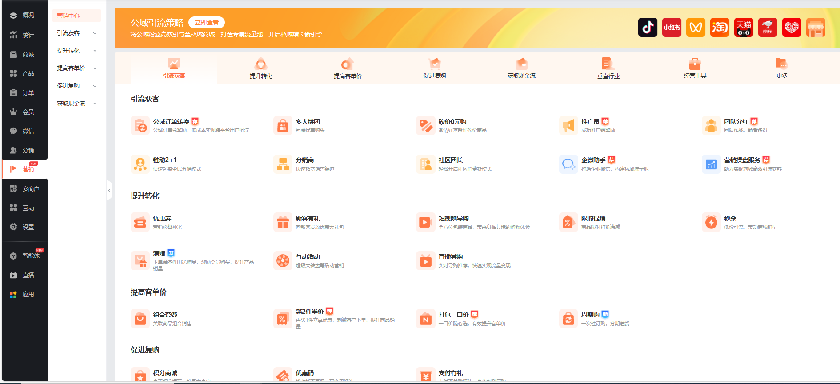Open the 小红书 platform icon

click(x=672, y=28)
